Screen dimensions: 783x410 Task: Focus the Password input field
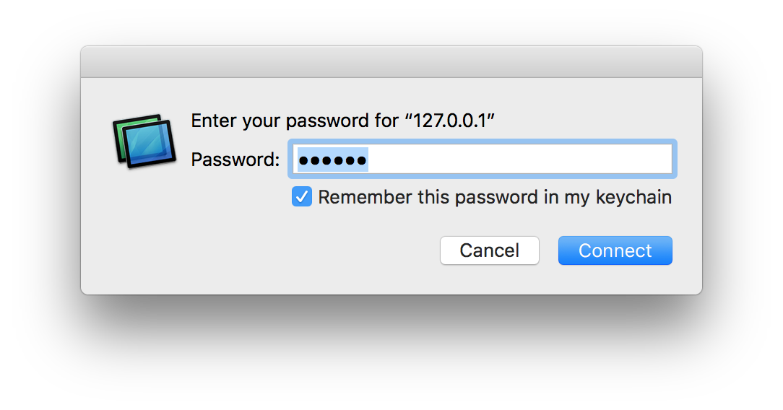(x=482, y=160)
